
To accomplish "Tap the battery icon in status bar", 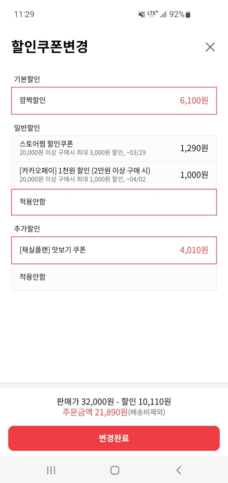I will point(188,14).
